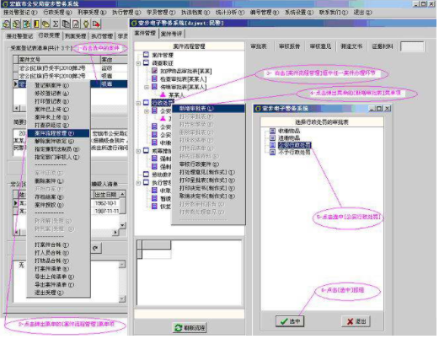The height and width of the screenshot is (339, 439).
Task: Click the empty field beside 证据材料
Action: (412, 46)
